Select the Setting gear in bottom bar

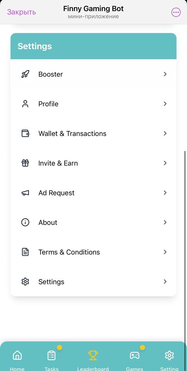coord(169,355)
